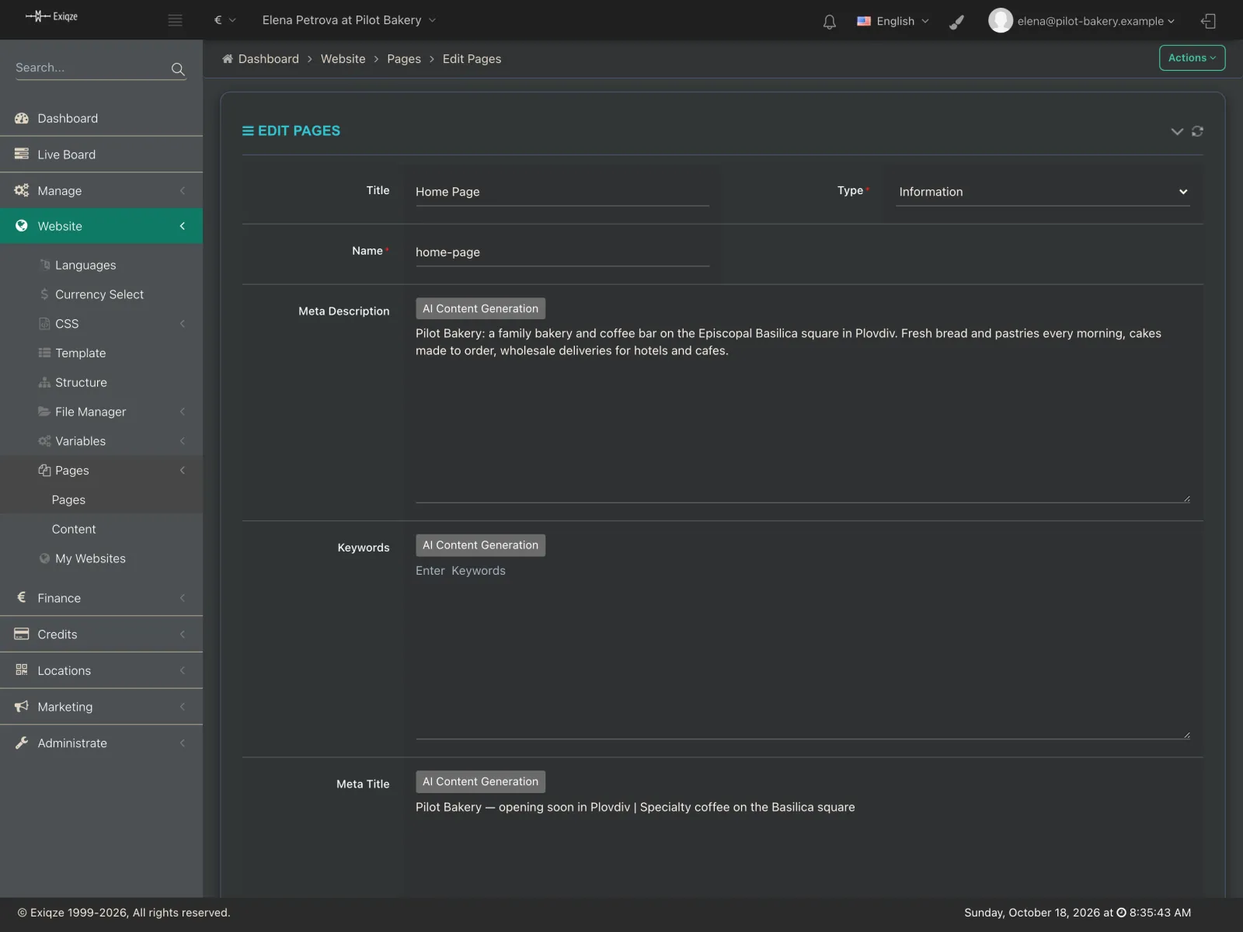Click the Marketing megaphone icon
This screenshot has width=1243, height=932.
22,706
